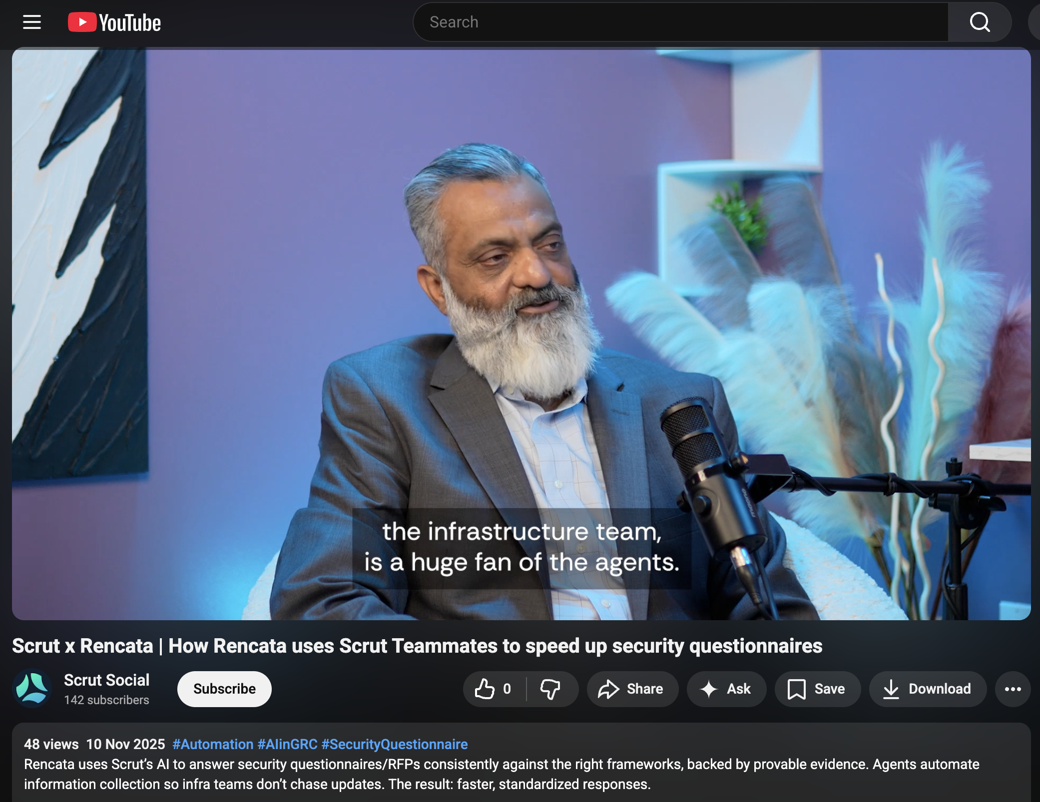The width and height of the screenshot is (1040, 802).
Task: Open more actions three-dot menu
Action: 1013,689
